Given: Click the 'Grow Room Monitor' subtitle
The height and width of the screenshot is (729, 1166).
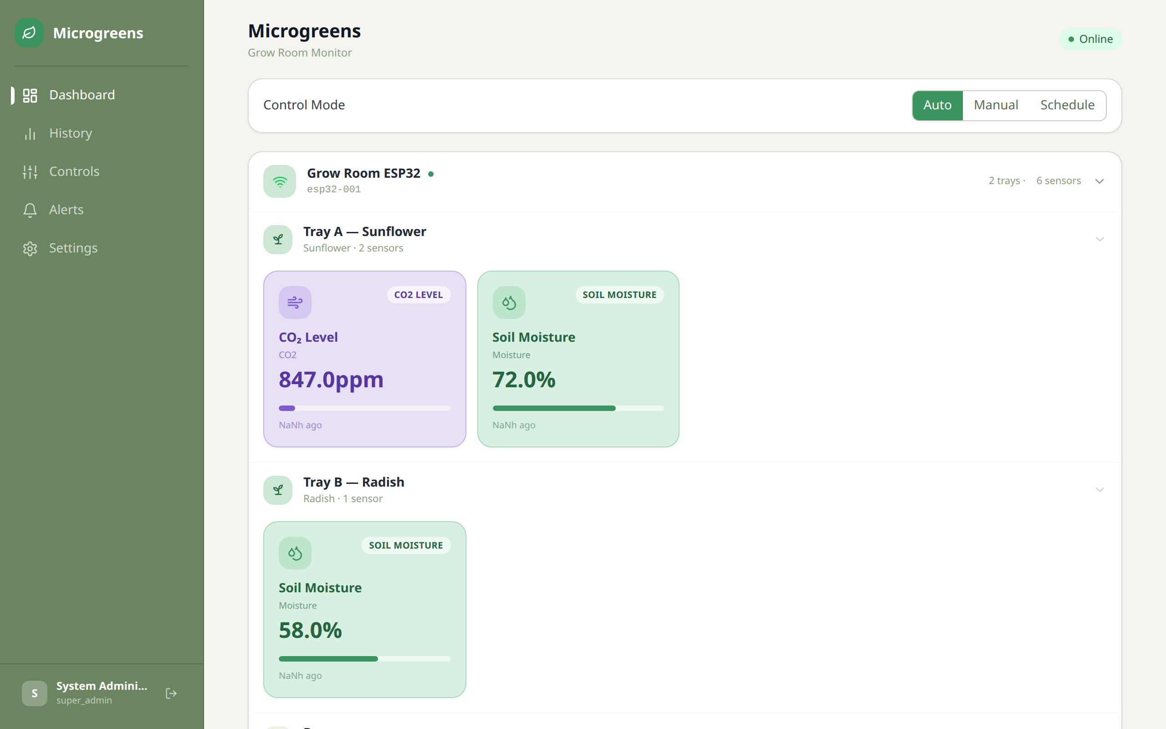Looking at the screenshot, I should coord(300,53).
